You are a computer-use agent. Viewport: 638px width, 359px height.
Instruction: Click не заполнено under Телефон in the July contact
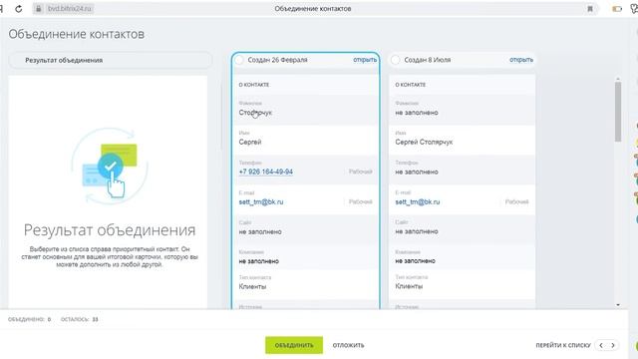(417, 173)
